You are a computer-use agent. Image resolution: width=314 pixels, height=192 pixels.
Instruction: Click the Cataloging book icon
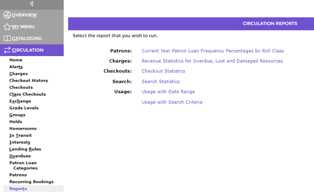click(x=7, y=38)
